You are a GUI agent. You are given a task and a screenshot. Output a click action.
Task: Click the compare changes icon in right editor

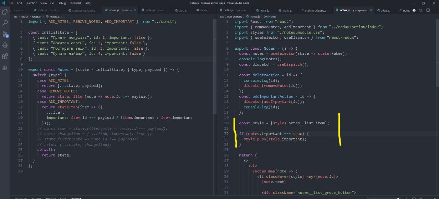(421, 10)
